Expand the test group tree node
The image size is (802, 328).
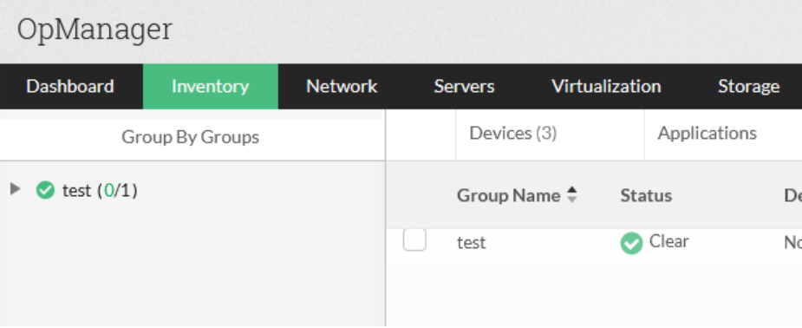[16, 189]
